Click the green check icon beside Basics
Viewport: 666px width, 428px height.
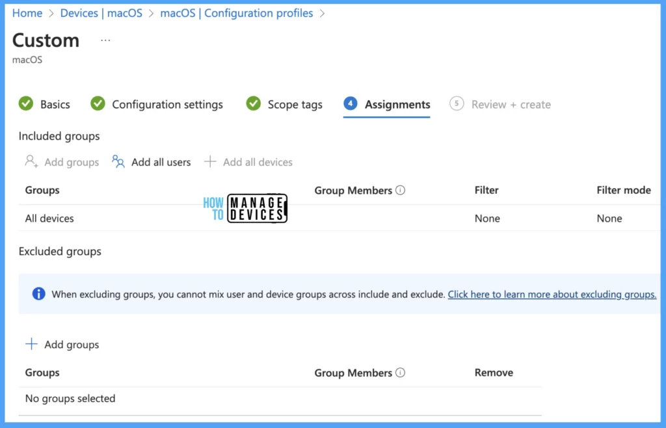click(26, 103)
